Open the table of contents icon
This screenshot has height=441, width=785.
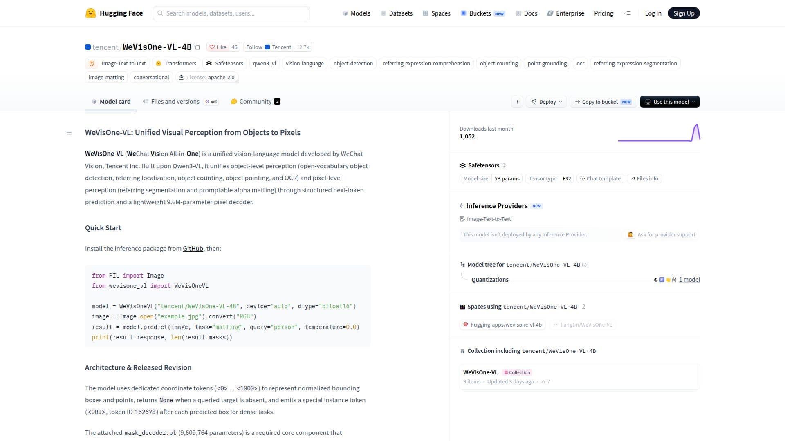click(69, 133)
